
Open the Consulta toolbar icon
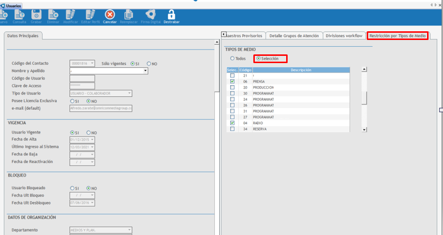[20, 15]
